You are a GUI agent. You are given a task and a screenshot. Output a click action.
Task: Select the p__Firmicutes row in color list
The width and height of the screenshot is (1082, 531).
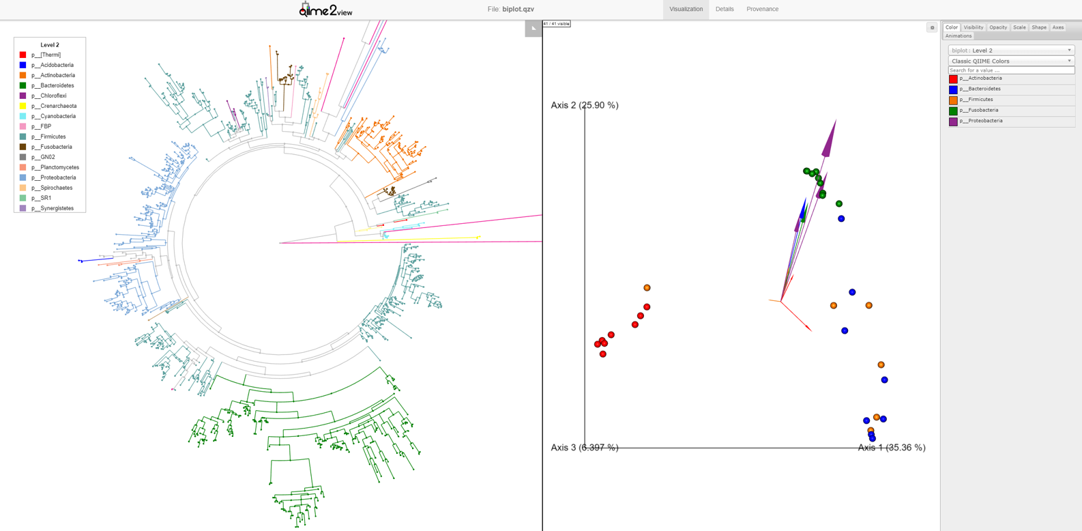pyautogui.click(x=1011, y=100)
